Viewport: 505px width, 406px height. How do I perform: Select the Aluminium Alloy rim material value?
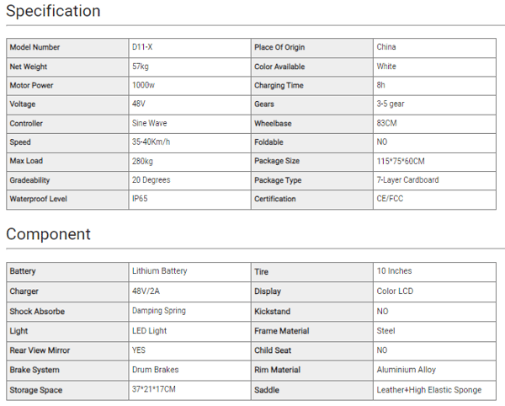pos(407,370)
